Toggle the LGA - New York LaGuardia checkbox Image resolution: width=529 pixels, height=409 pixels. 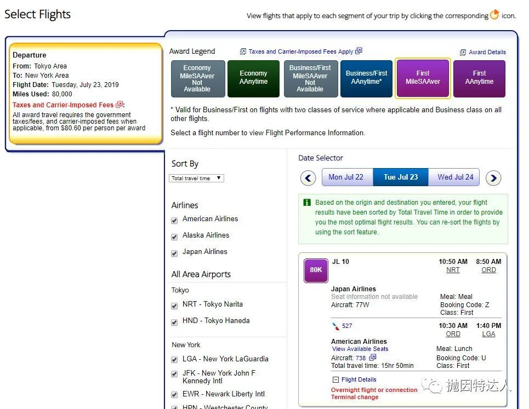(x=174, y=360)
